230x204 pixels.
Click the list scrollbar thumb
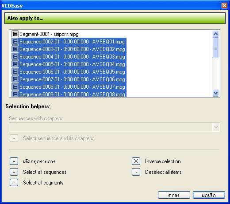216,48
